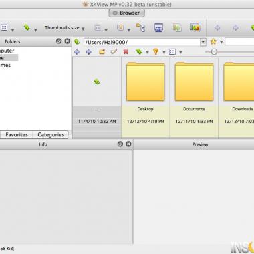Expand the view layout dropdown arrow
The width and height of the screenshot is (254, 254).
point(13,30)
